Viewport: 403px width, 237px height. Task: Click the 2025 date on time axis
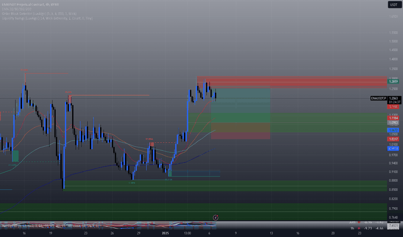tap(165, 233)
